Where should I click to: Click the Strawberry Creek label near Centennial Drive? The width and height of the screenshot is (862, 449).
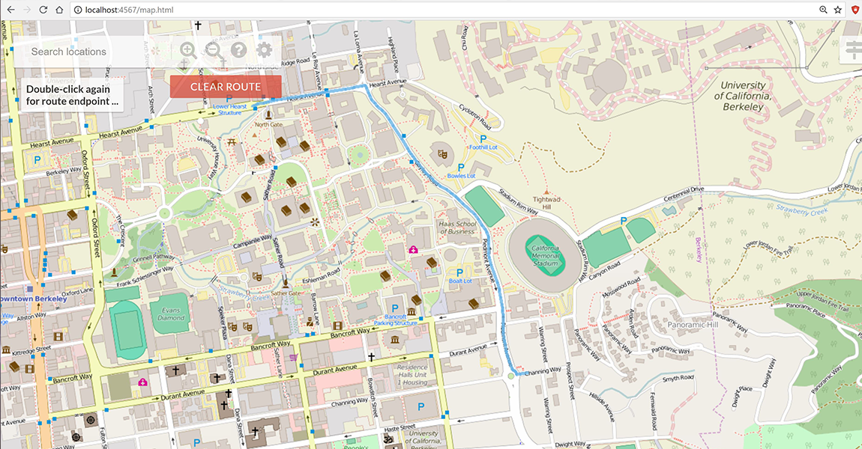(x=801, y=210)
